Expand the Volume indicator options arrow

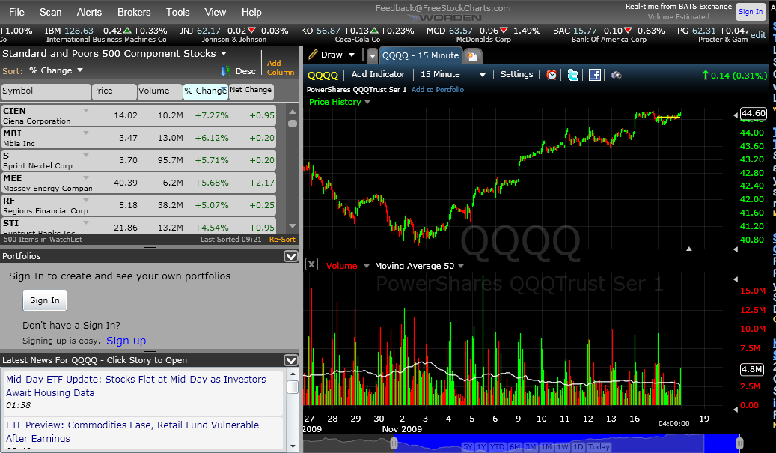point(367,266)
